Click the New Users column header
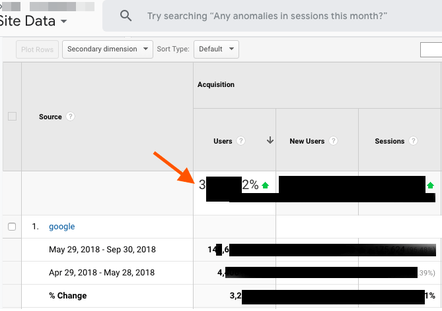Viewport: 442px width, 311px height. click(307, 141)
